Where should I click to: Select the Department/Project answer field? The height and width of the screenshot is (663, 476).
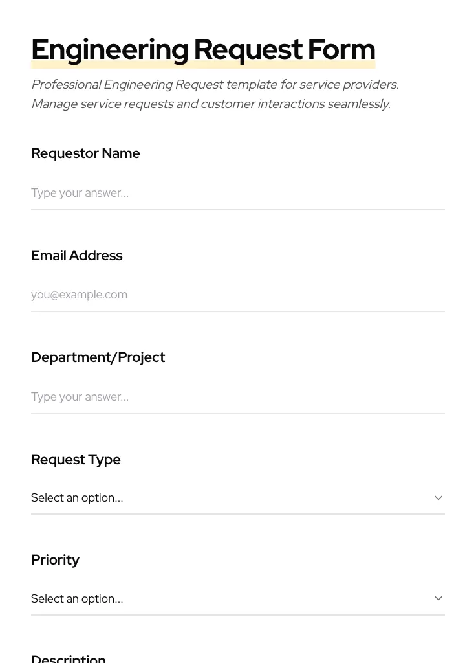(237, 397)
